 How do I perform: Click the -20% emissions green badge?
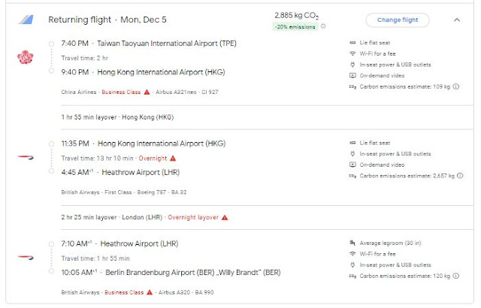(298, 26)
